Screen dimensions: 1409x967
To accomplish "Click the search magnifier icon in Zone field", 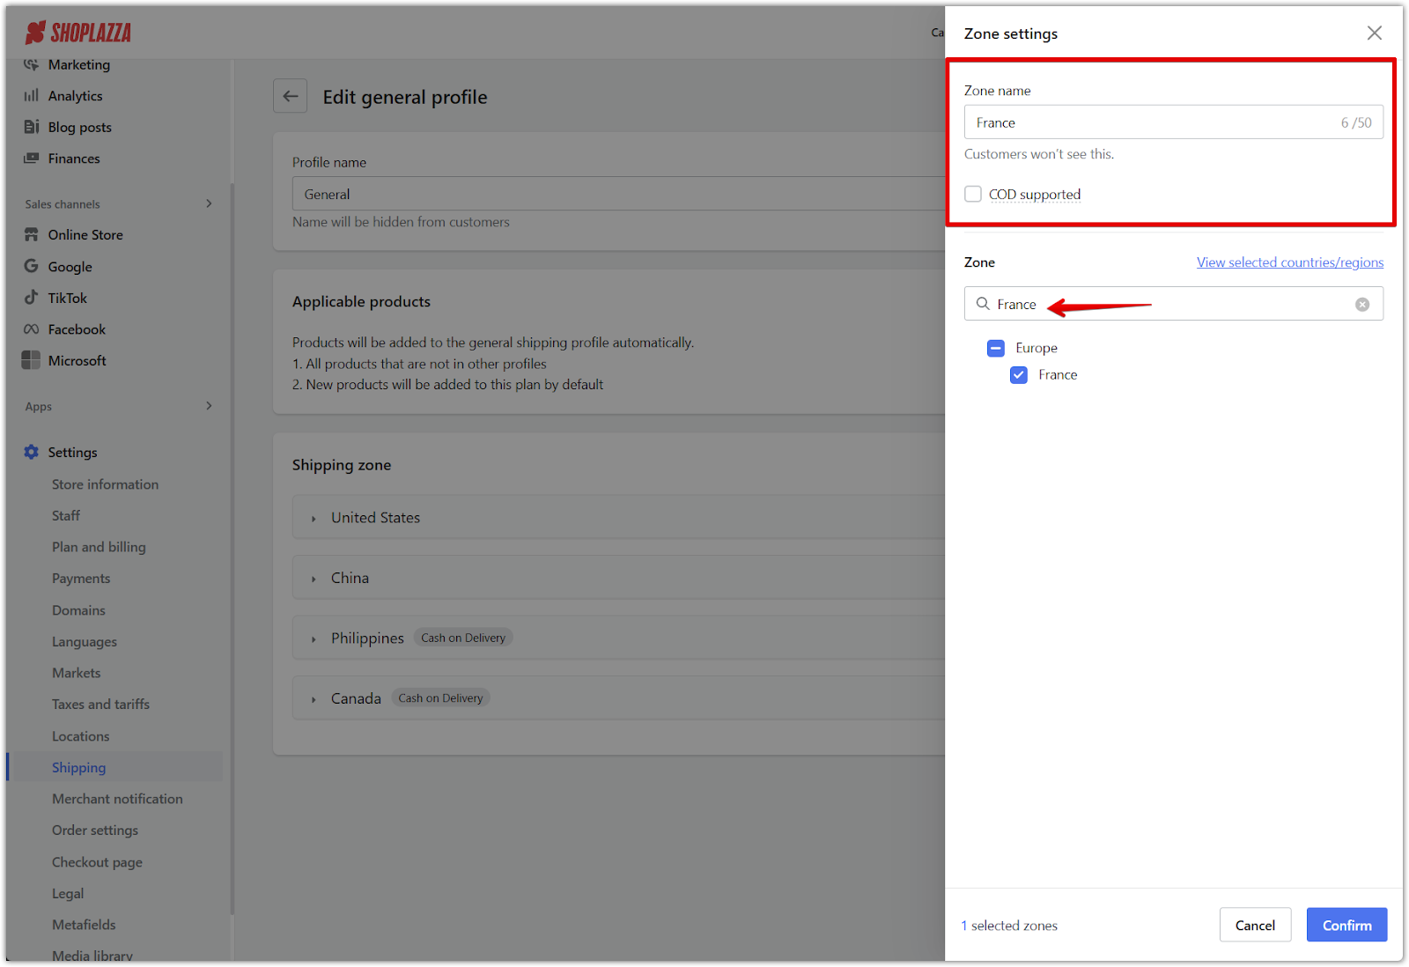I will tap(983, 304).
